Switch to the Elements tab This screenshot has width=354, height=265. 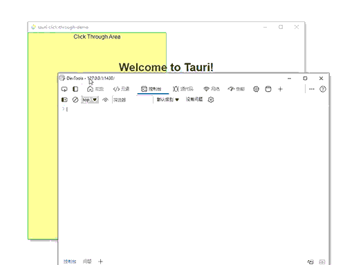tap(121, 89)
